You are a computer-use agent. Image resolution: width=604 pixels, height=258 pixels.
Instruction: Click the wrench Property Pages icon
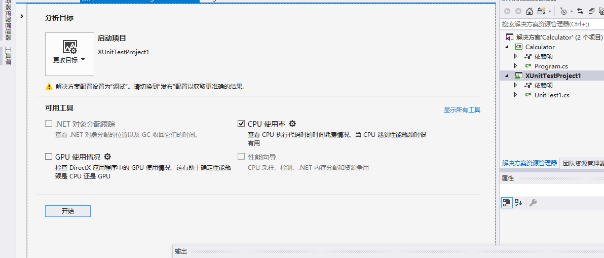[533, 203]
